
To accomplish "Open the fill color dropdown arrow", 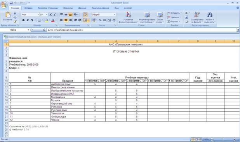I will (50, 20).
